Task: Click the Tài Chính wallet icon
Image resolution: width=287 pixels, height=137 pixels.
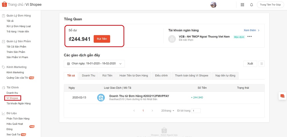Action: click(x=3, y=88)
